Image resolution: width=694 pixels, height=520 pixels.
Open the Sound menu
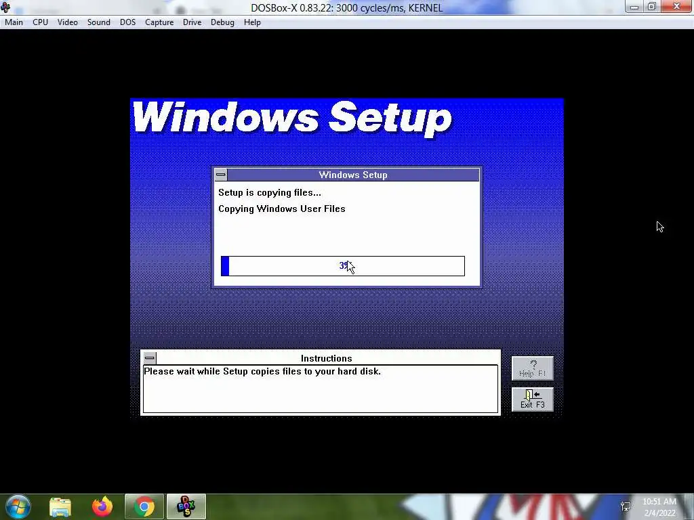[x=98, y=22]
